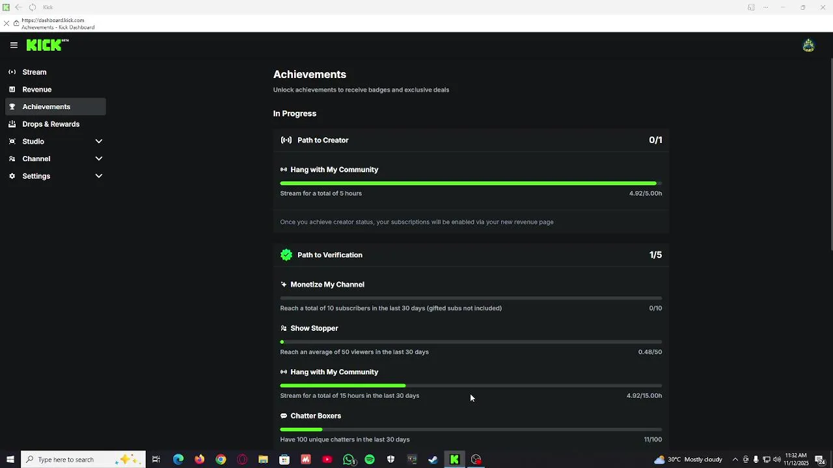
Task: Click the Path to Verification green badge icon
Action: click(286, 255)
